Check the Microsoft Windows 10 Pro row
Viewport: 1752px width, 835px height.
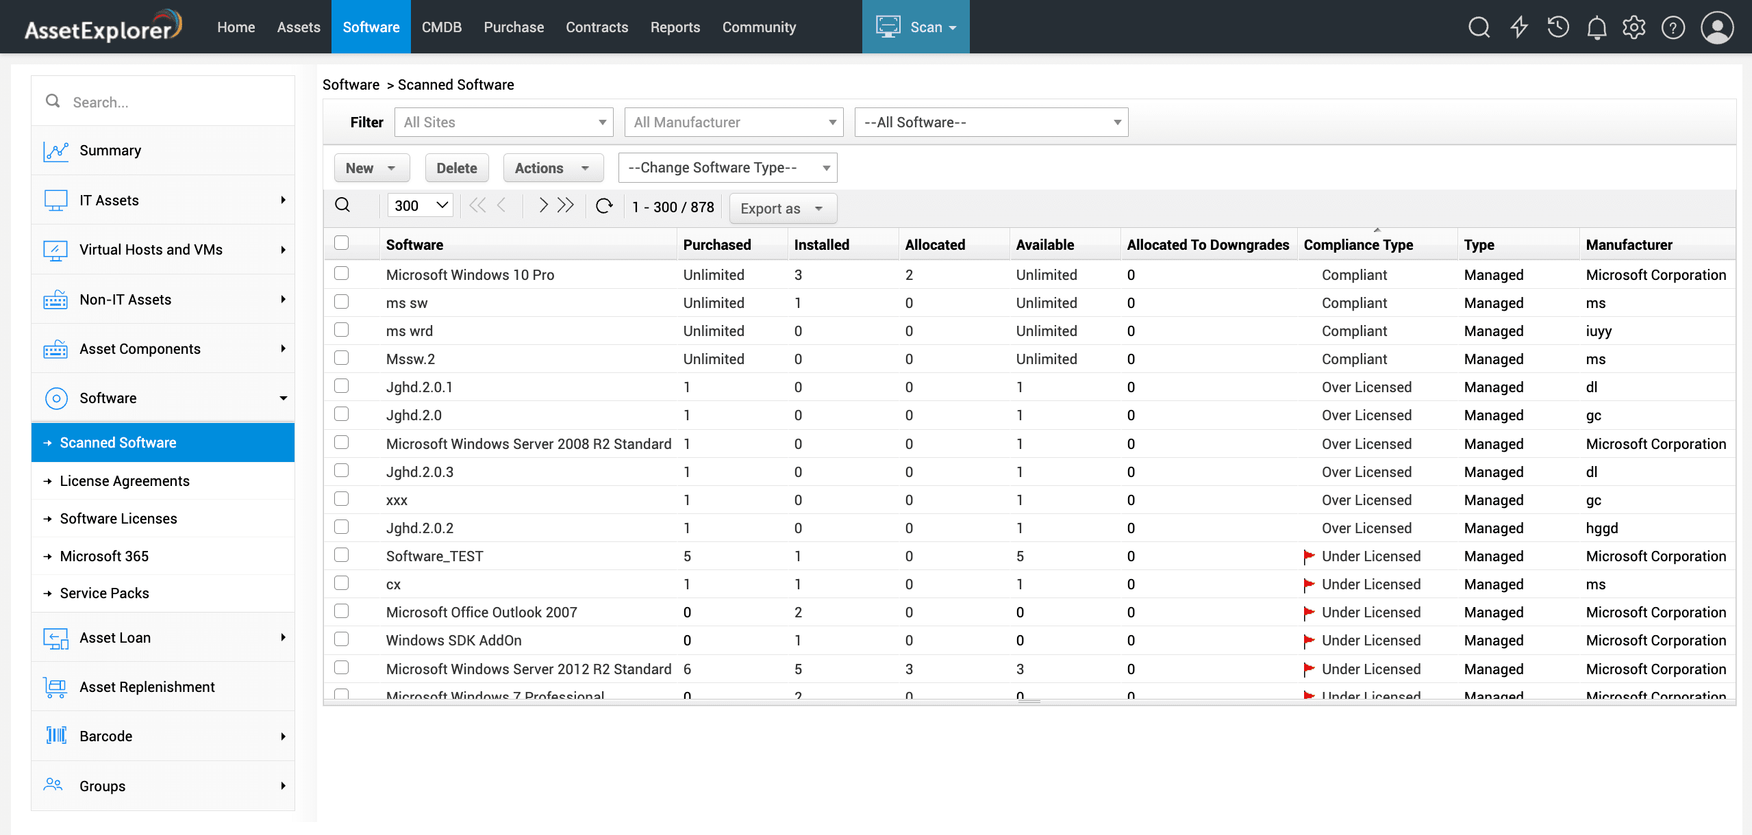(x=341, y=274)
